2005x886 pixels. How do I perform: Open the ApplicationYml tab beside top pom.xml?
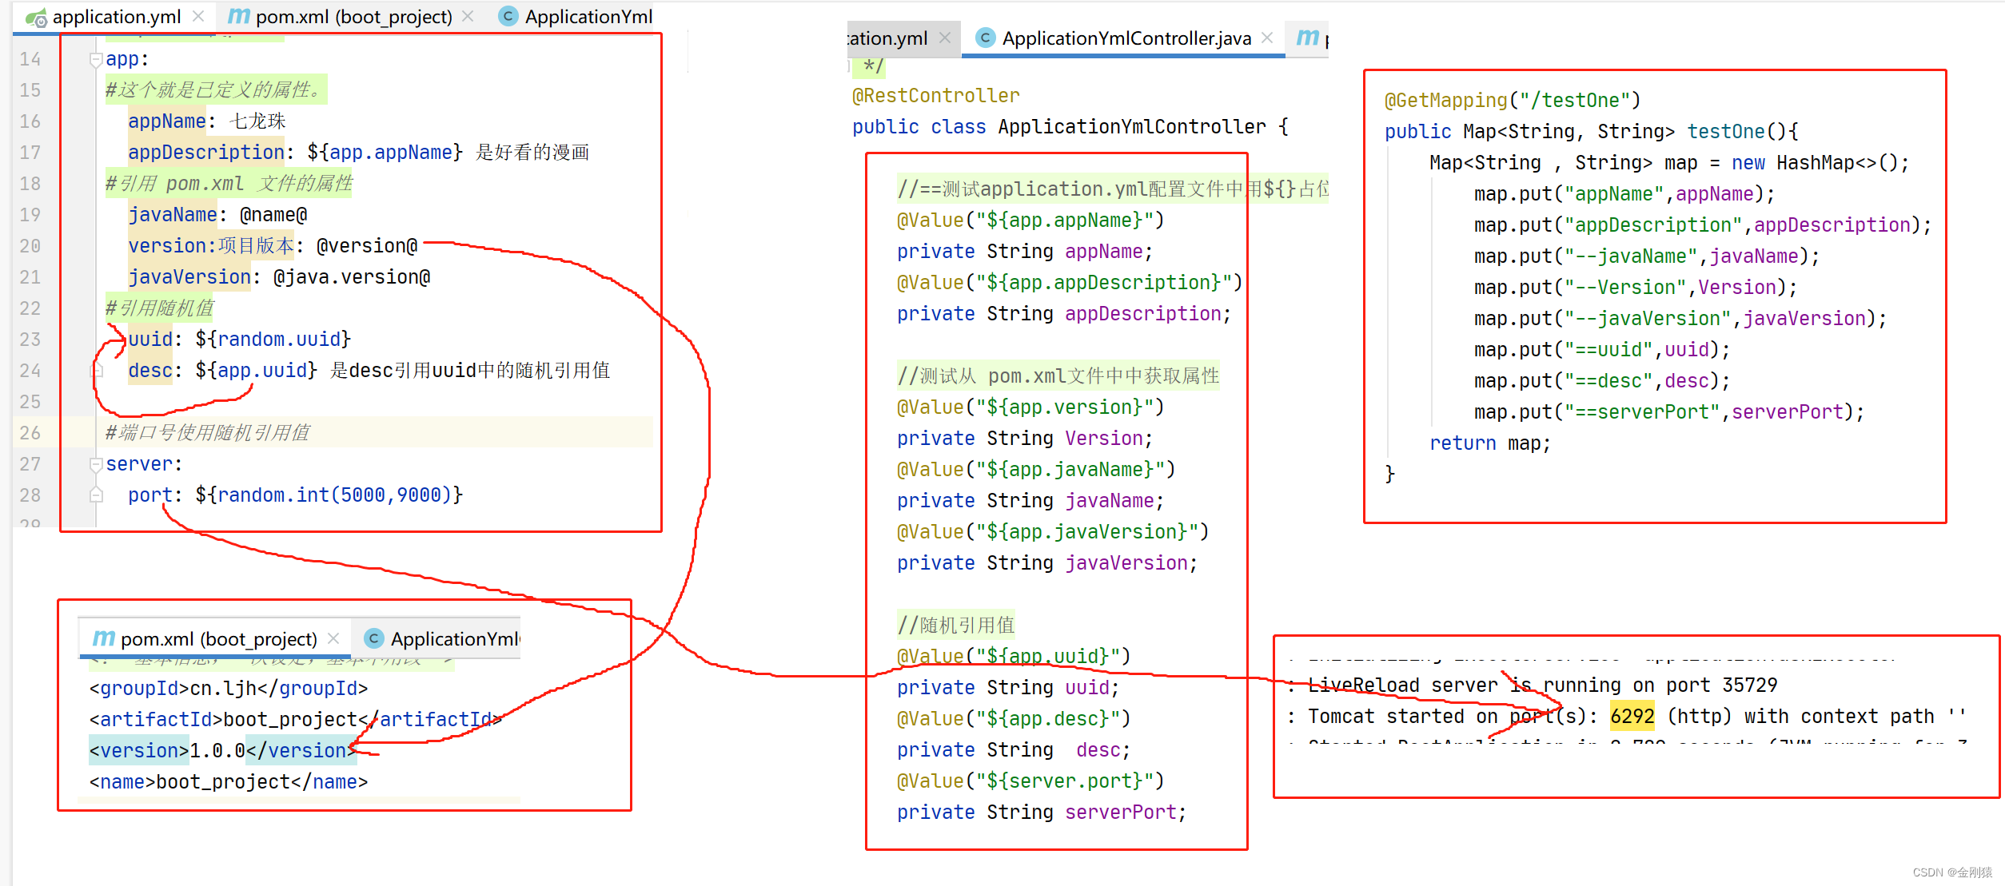point(588,17)
